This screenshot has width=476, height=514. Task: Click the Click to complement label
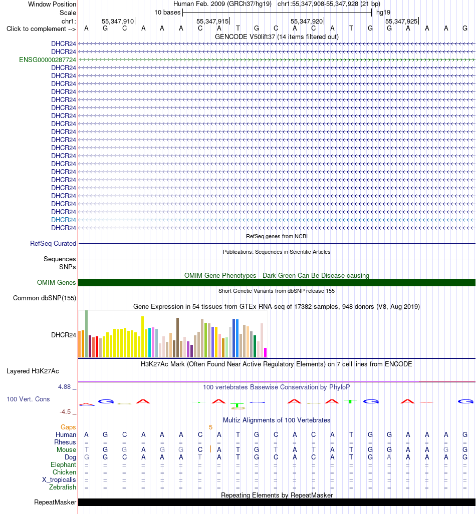[42, 29]
